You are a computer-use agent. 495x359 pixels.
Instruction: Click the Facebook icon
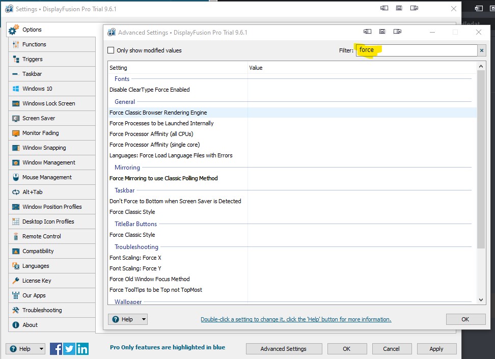[x=56, y=349]
